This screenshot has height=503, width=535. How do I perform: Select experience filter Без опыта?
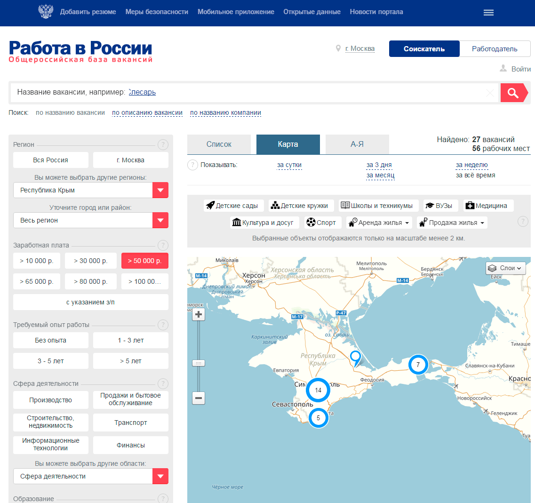tap(50, 340)
